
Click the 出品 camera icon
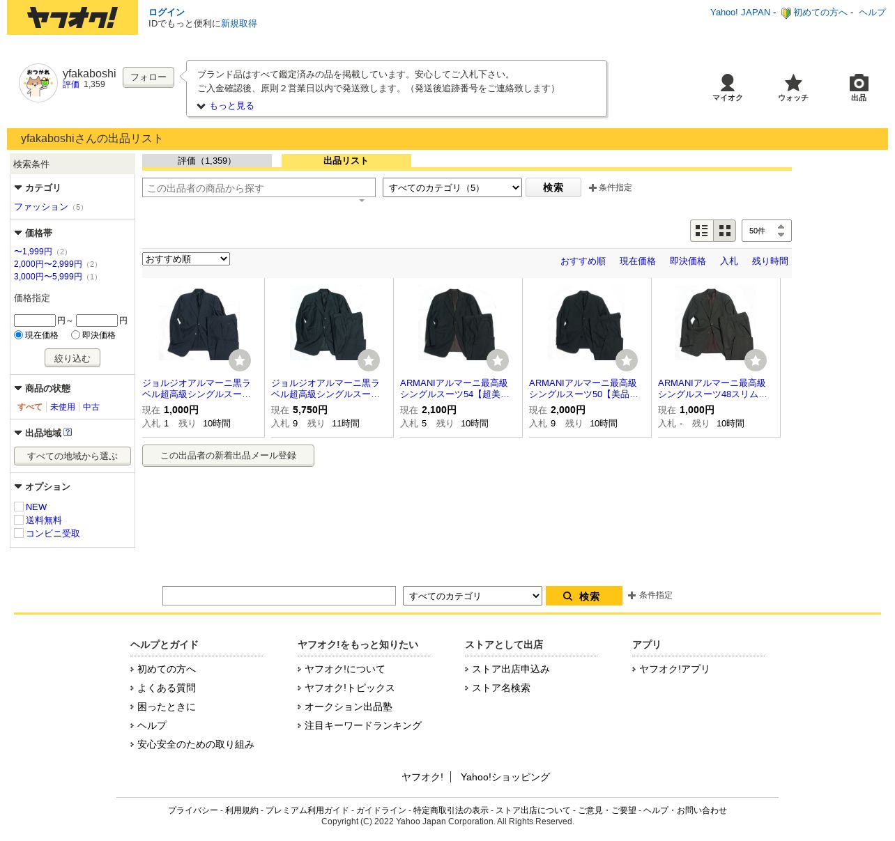(859, 88)
